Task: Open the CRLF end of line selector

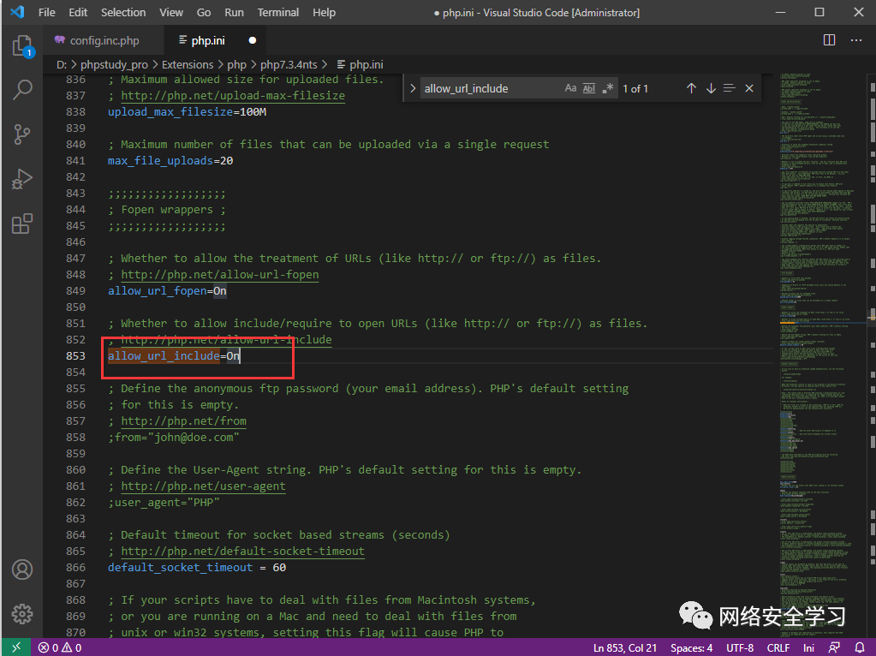Action: 778,647
